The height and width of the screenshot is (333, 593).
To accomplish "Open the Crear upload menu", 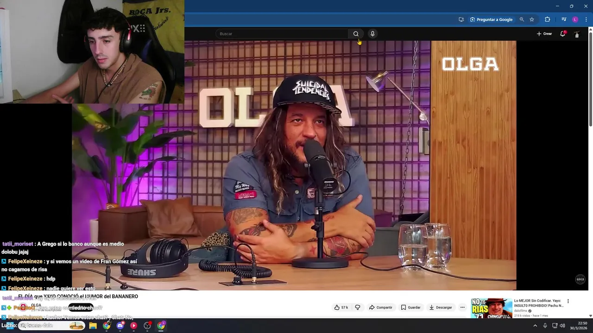I will coord(544,34).
